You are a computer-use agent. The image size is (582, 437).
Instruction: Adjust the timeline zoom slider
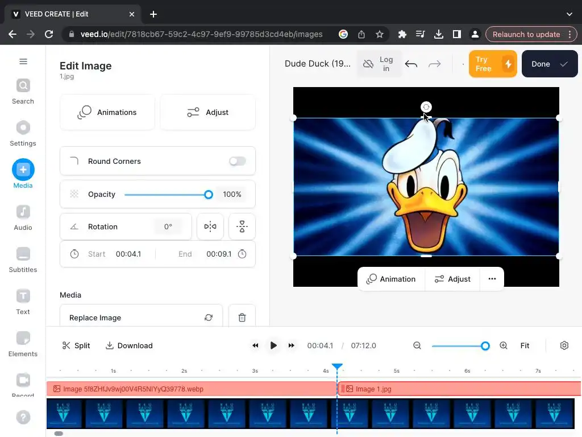485,346
